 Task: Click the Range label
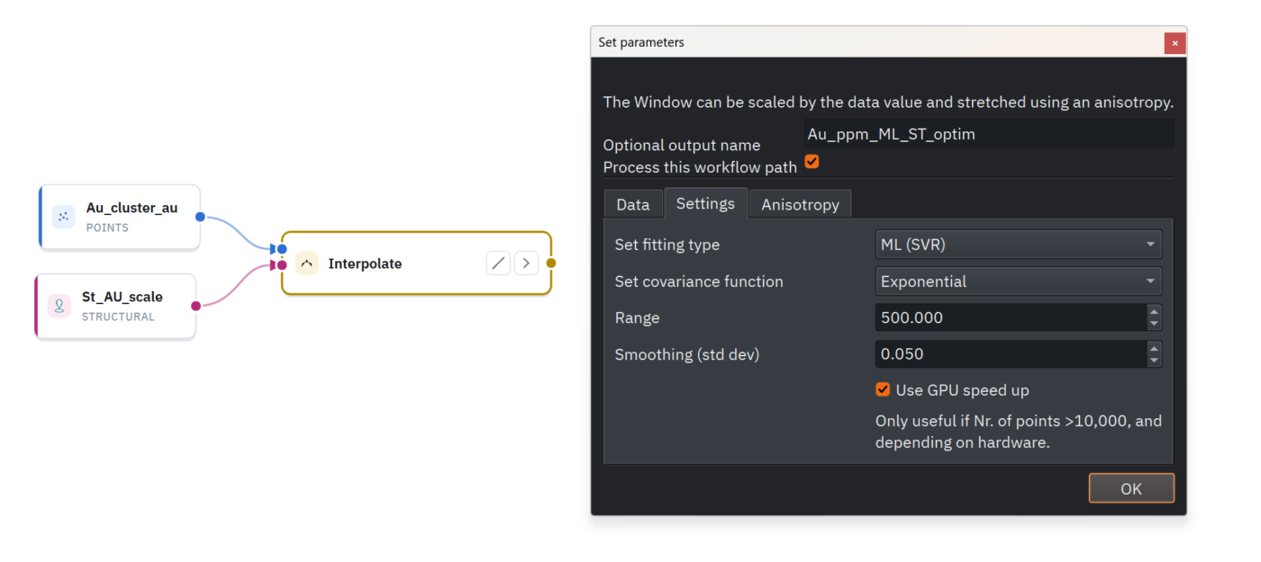638,317
